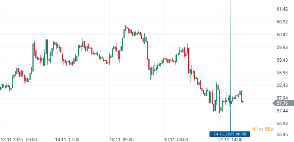Click the 20.11 00:00 time label

[176, 140]
